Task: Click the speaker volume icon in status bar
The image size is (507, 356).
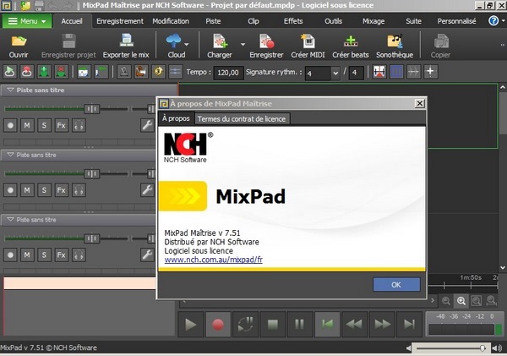Action: [496, 348]
